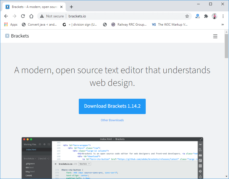Reload the brackets.io page
Viewport: 229px width, 179px height.
coord(23,16)
